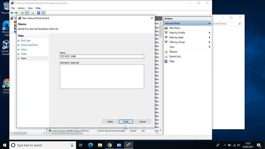Open the Help menu

click(x=38, y=8)
